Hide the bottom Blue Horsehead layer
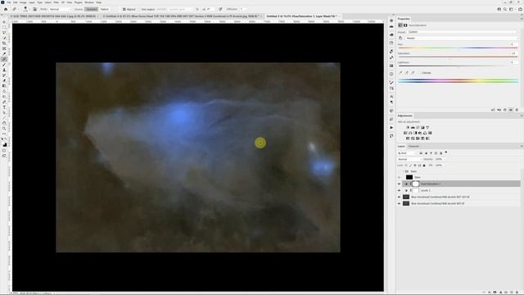 [x=399, y=203]
